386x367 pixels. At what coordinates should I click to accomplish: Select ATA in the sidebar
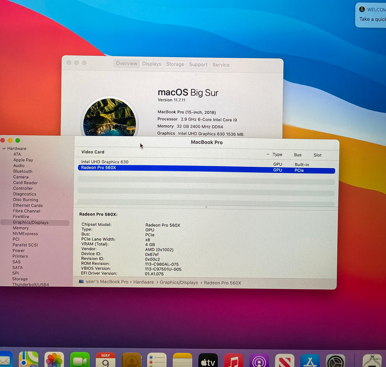pos(17,154)
